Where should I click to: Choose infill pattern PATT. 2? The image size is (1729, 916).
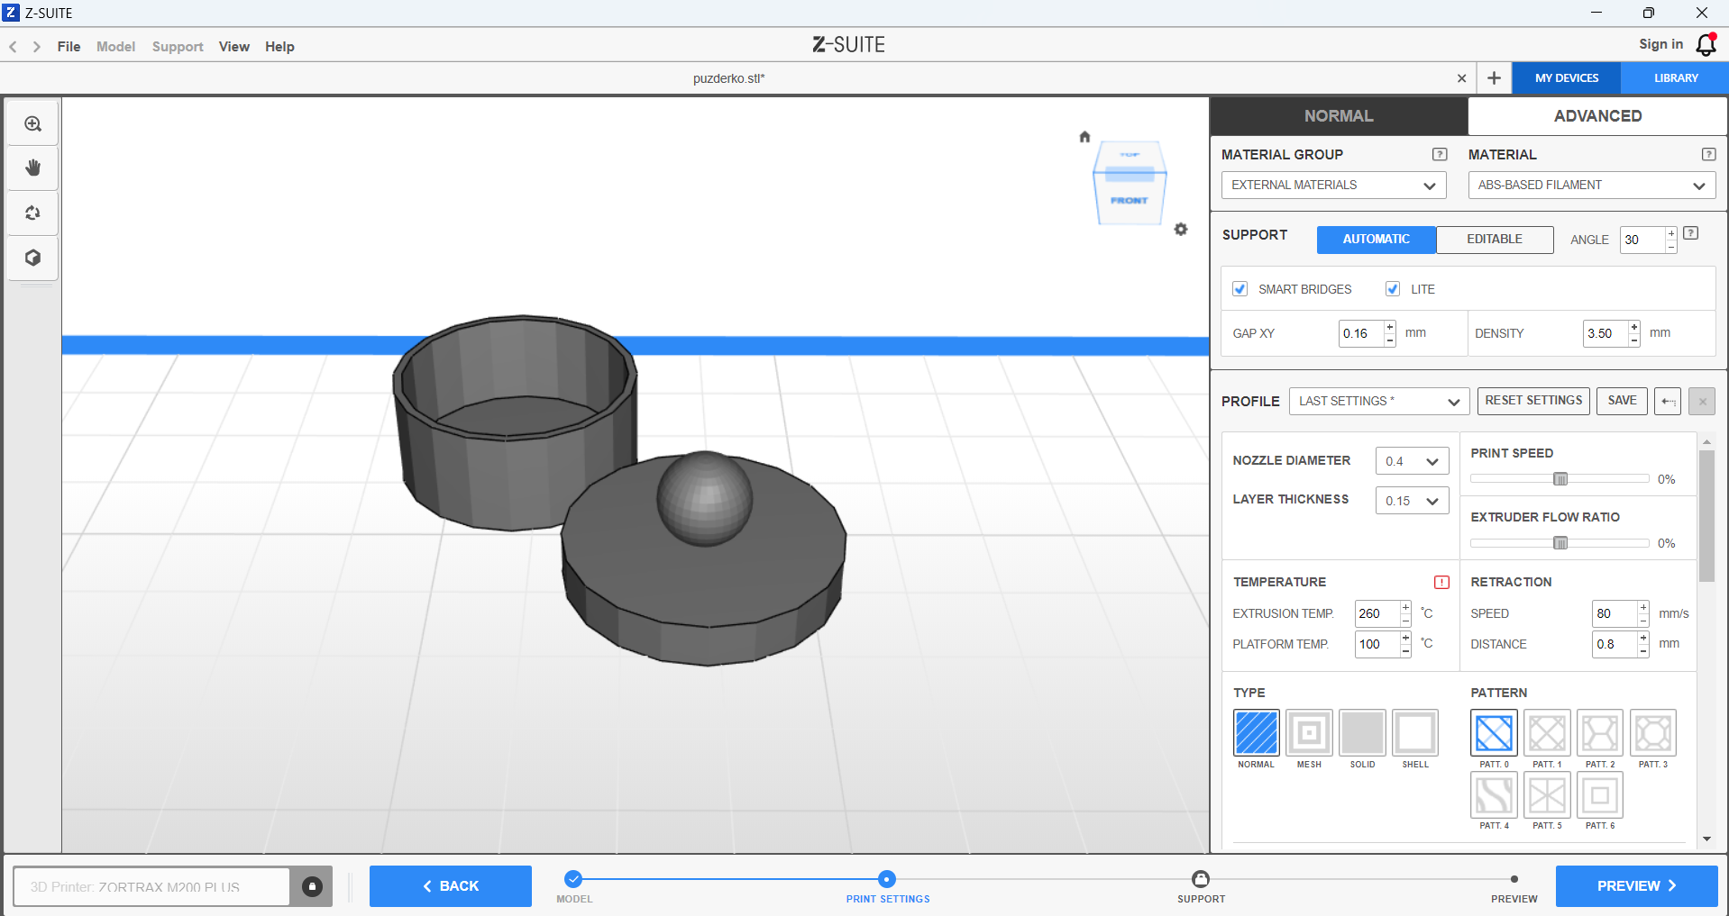tap(1600, 733)
